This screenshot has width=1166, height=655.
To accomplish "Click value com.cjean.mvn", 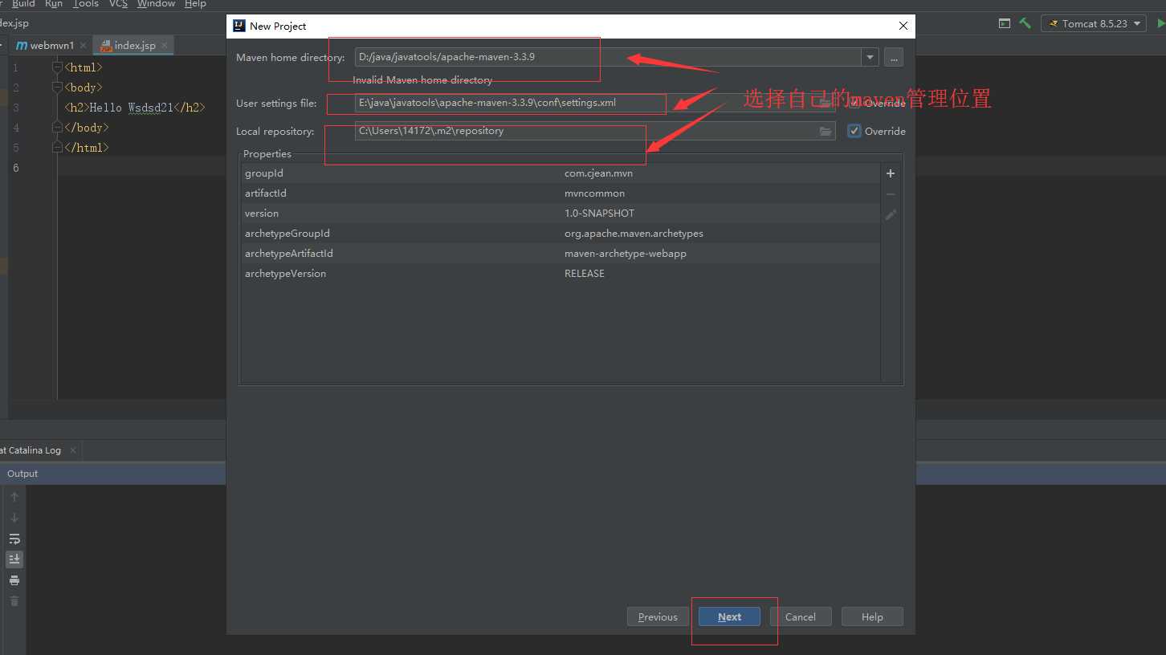I will click(598, 173).
